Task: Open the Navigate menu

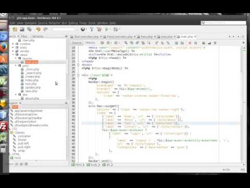Action: [x=31, y=23]
